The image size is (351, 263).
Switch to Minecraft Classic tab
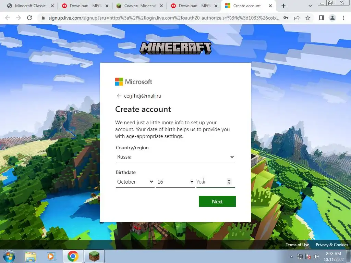[x=30, y=6]
